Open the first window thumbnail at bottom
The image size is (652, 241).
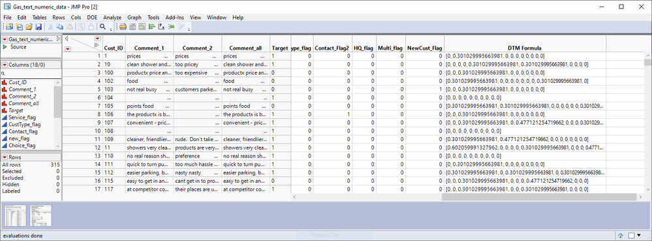click(x=16, y=215)
